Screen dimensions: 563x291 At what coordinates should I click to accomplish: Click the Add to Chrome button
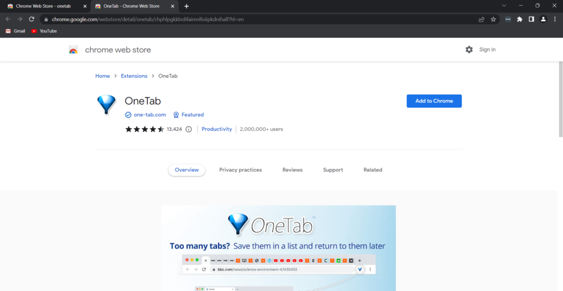coord(434,101)
